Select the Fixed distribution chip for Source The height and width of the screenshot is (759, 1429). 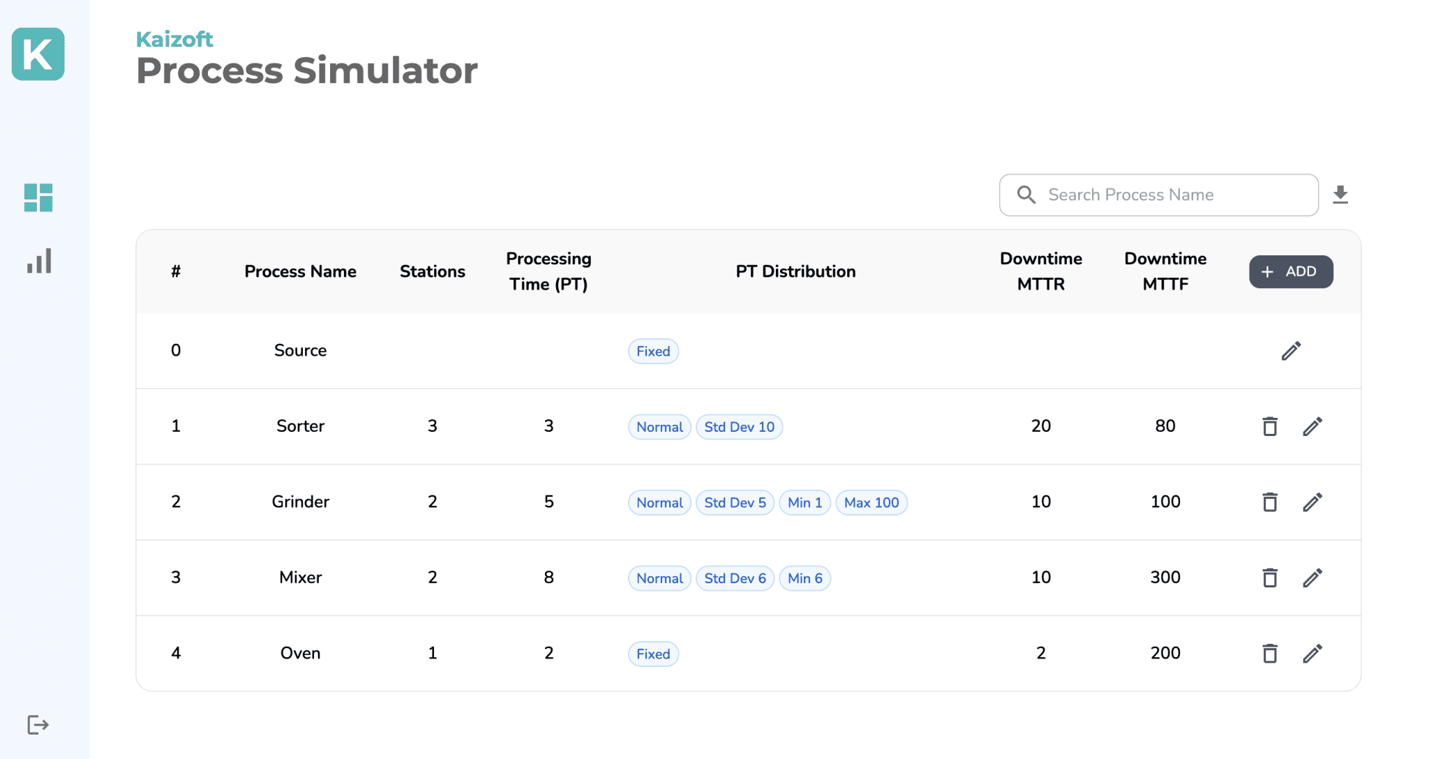point(653,351)
